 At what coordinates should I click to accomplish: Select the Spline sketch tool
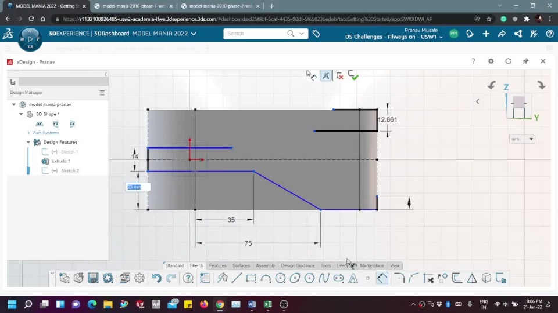coord(324,278)
